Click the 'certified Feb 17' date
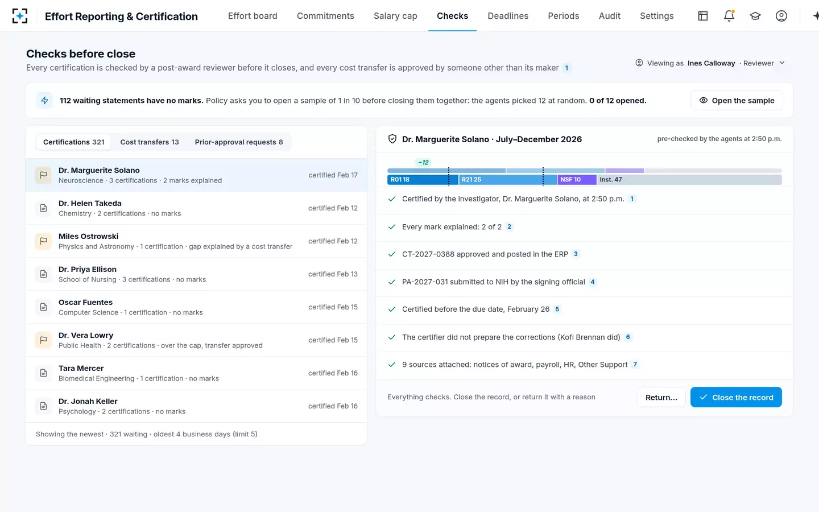The height and width of the screenshot is (512, 819). (333, 175)
